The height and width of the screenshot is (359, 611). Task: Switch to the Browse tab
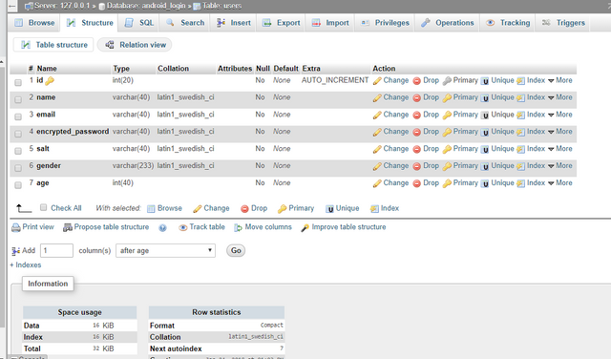[34, 23]
